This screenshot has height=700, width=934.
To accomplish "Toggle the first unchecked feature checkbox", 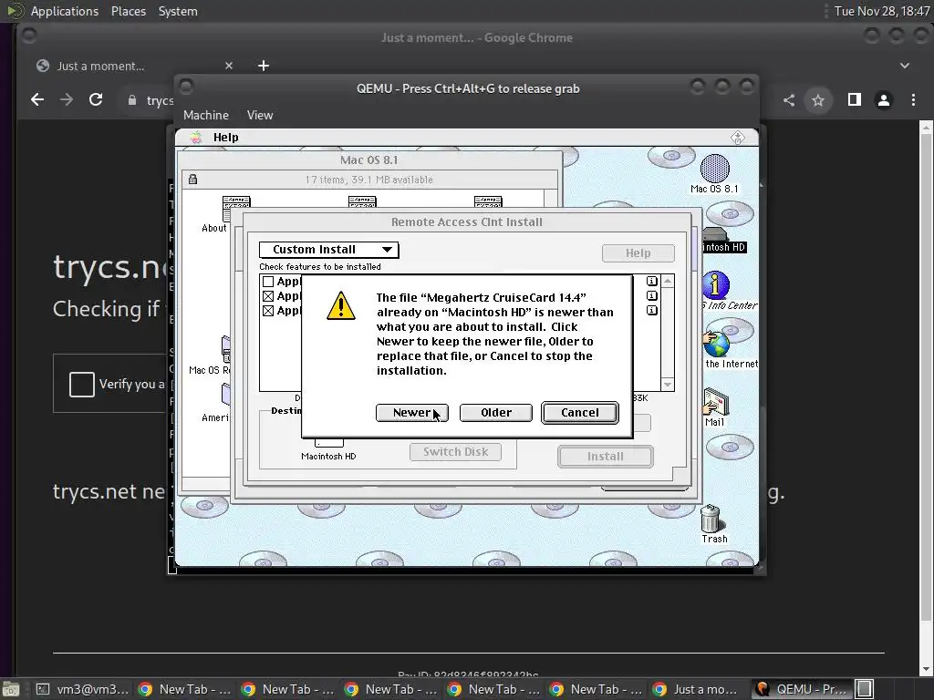I will (268, 282).
